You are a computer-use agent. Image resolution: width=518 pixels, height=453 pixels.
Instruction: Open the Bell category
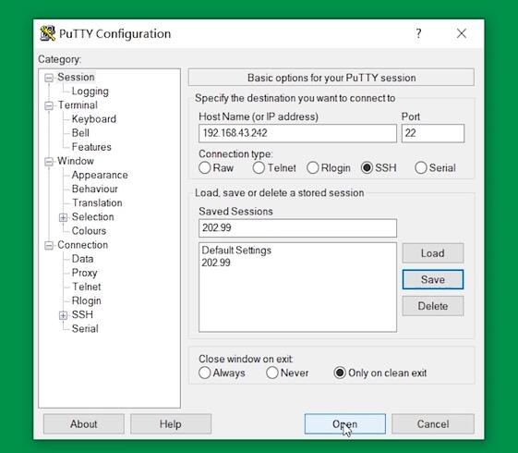[x=80, y=133]
